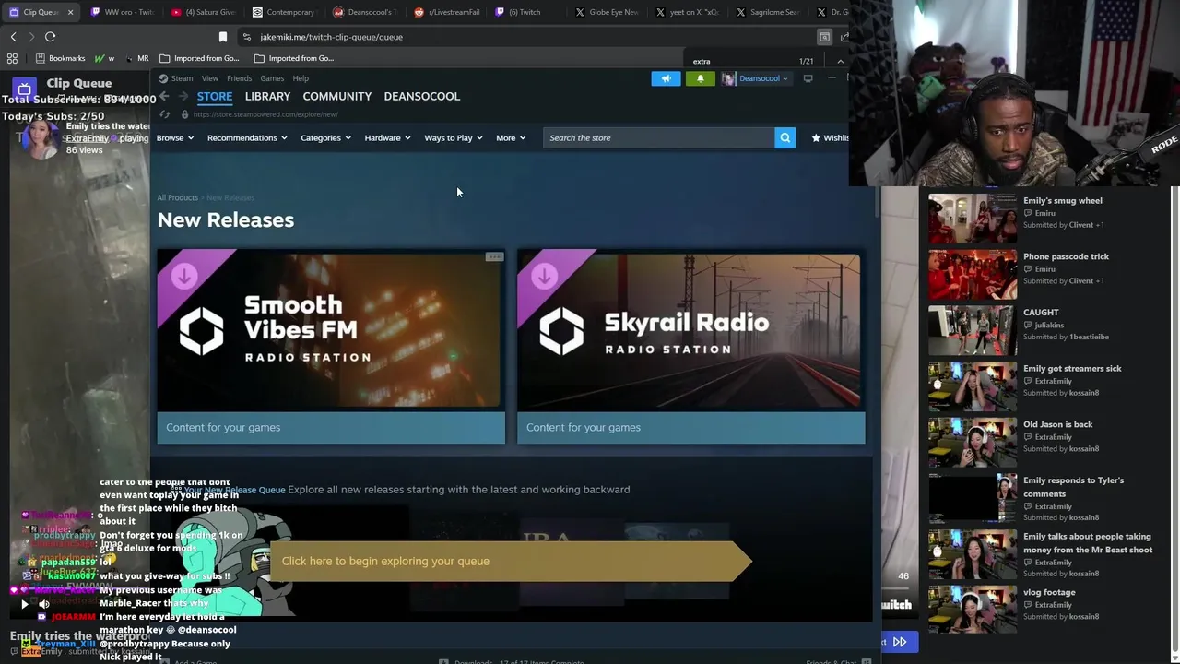Switch to COMMUNITY tab in Steam
The height and width of the screenshot is (664, 1180).
pyautogui.click(x=336, y=96)
